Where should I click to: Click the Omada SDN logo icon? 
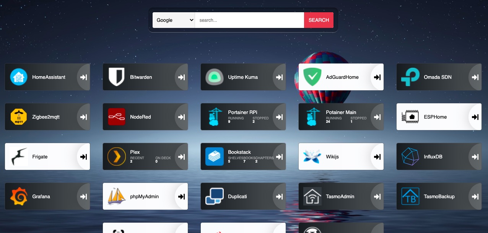point(410,77)
